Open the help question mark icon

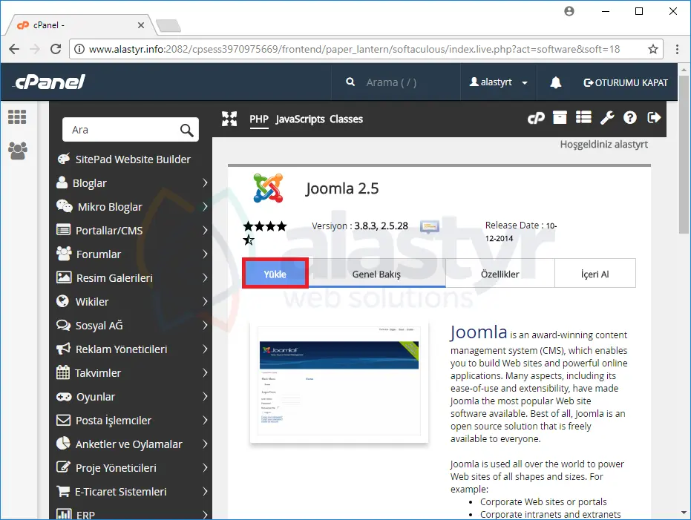click(629, 117)
